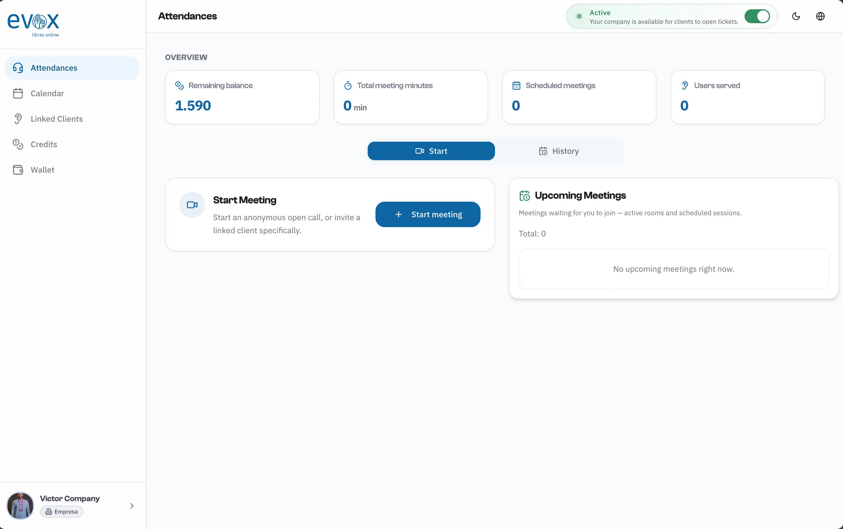
Task: Switch to dark mode with moon icon
Action: (x=796, y=16)
